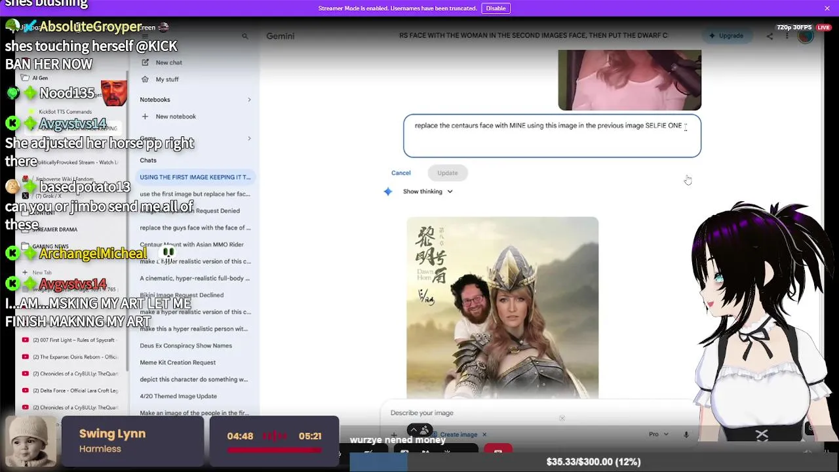Click the microphone icon in prompt bar
This screenshot has height=472, width=839.
pyautogui.click(x=686, y=434)
